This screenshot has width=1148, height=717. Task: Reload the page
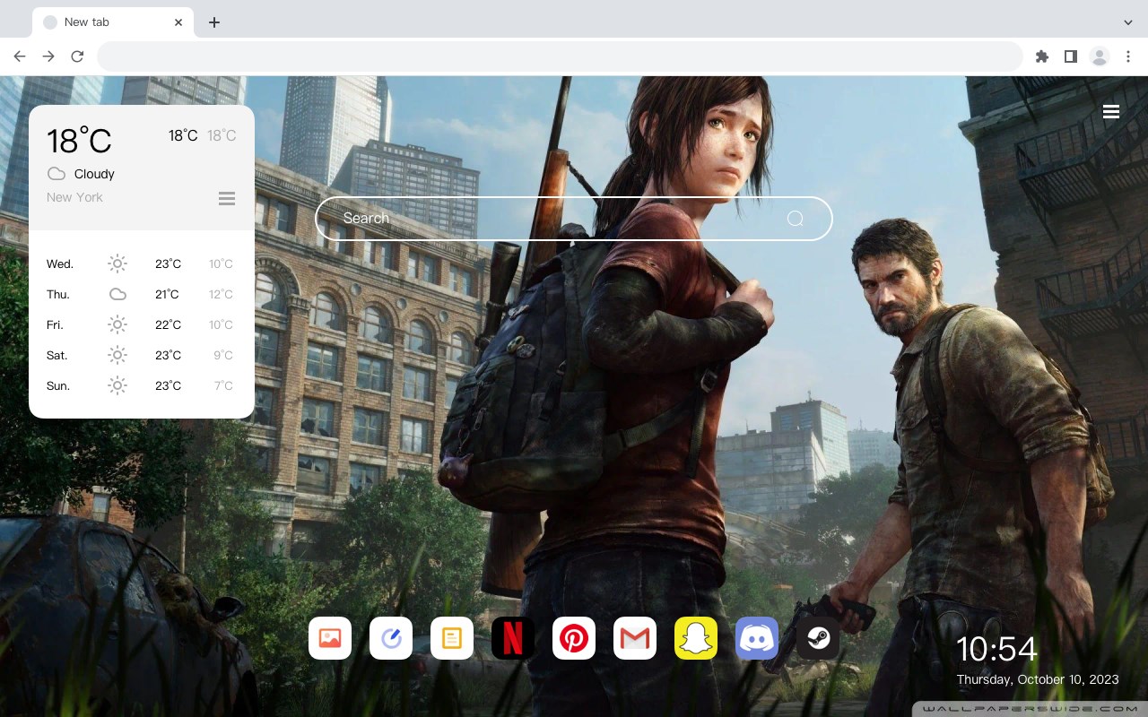tap(77, 56)
